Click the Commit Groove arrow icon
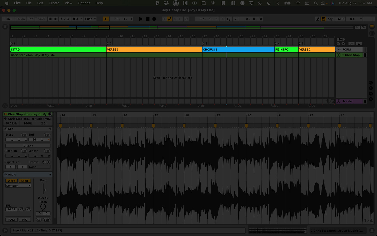The height and width of the screenshot is (236, 377). point(48,162)
